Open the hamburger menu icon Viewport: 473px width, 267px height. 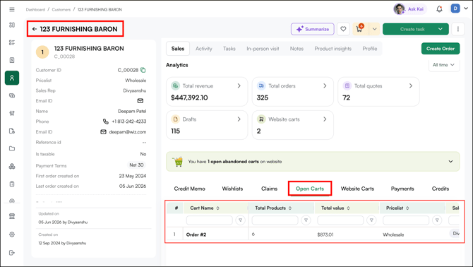(x=12, y=9)
